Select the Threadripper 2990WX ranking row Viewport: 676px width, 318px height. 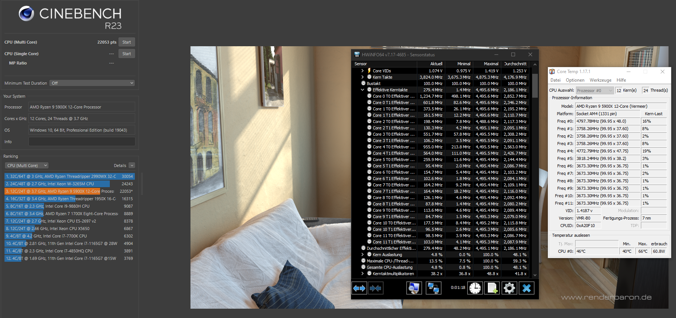[x=69, y=176]
